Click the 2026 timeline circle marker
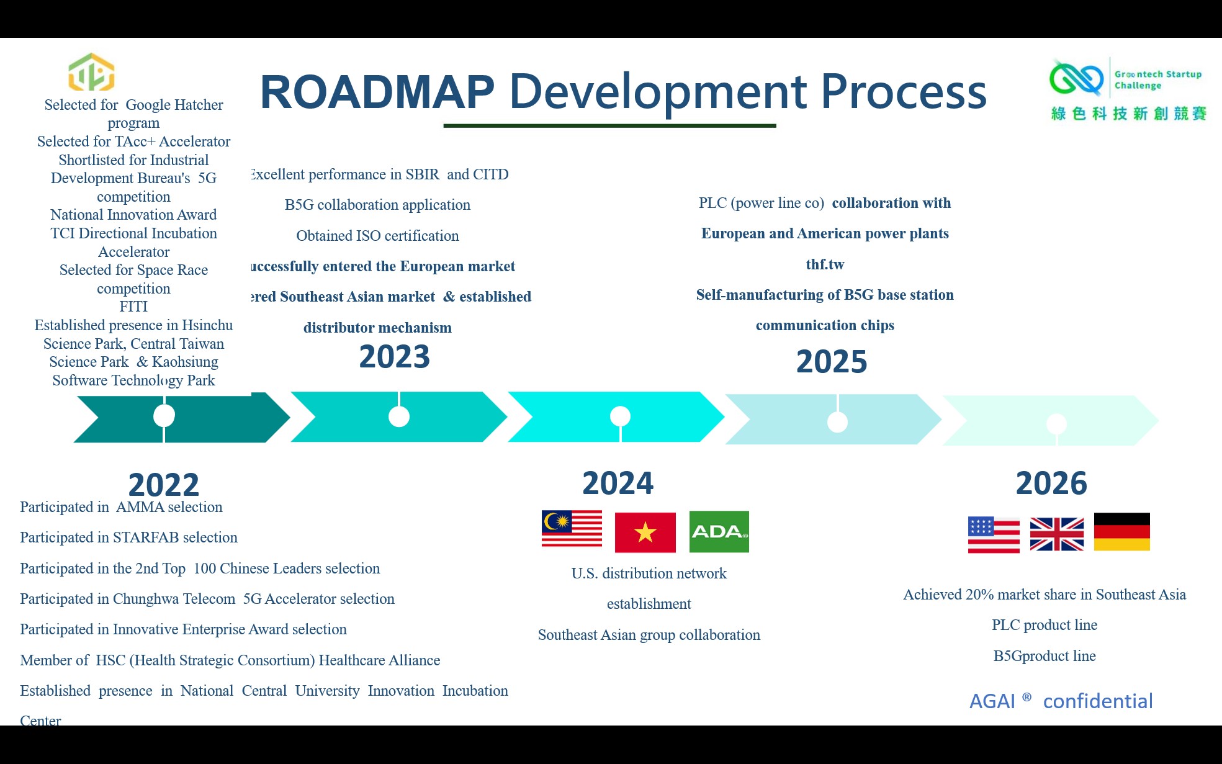This screenshot has height=764, width=1222. [1056, 424]
